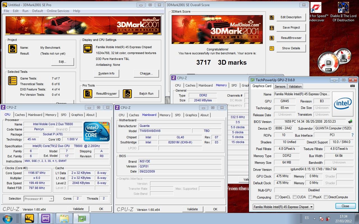Viewport: 359px width, 224px height.
Task: Enable the CUDA checkbox in GPU-Z
Action: [294, 197]
